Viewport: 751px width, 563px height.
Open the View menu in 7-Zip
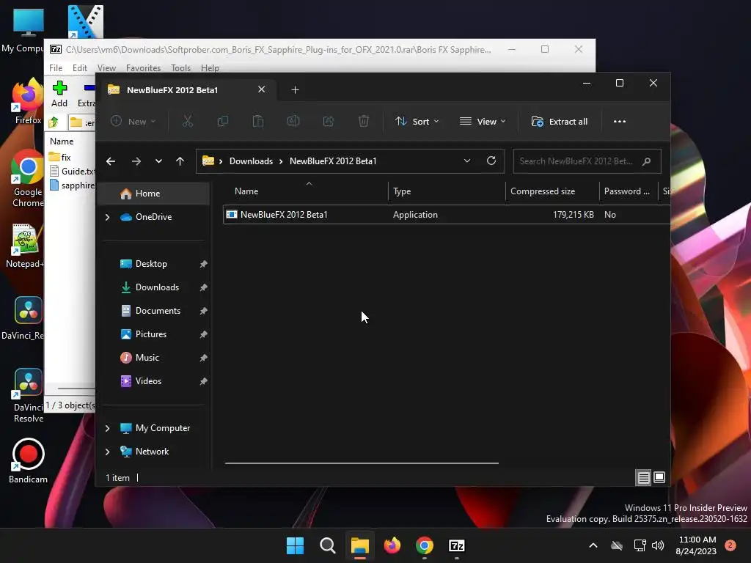[x=106, y=68]
